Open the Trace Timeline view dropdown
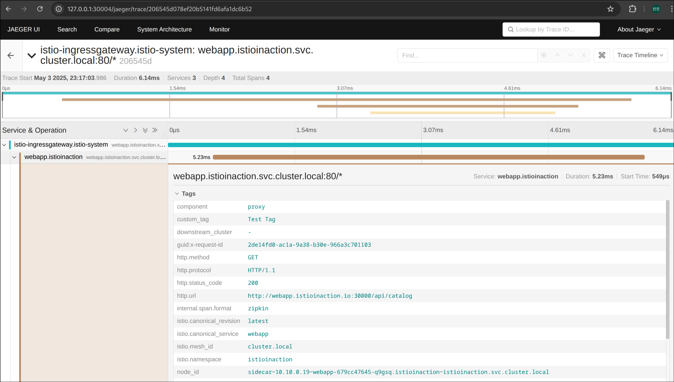674x382 pixels. pos(640,55)
